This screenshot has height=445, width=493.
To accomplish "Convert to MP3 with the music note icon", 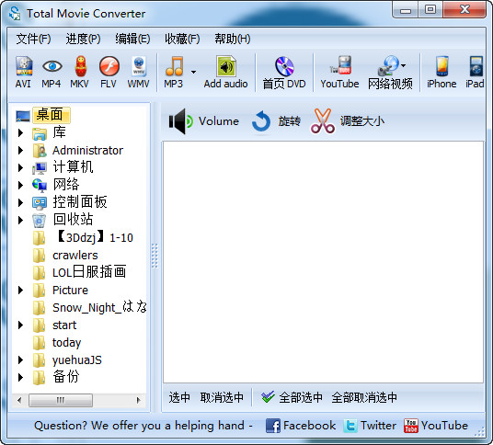I will coord(174,66).
